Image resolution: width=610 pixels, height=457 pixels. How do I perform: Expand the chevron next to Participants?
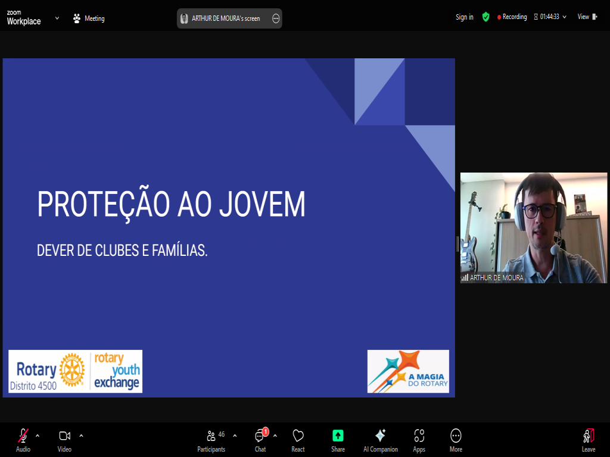[235, 435]
